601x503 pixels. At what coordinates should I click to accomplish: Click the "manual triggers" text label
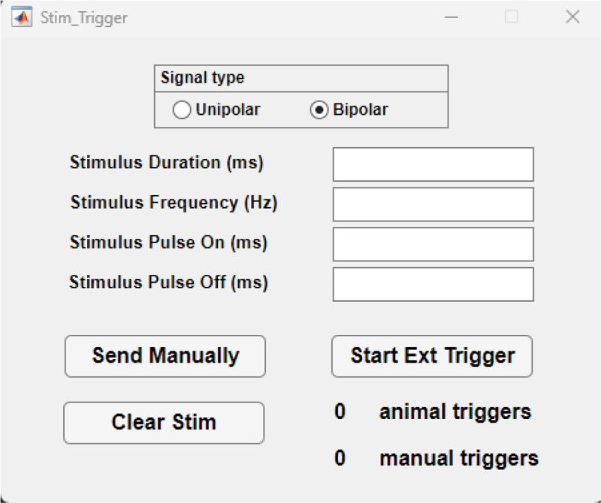click(x=459, y=458)
